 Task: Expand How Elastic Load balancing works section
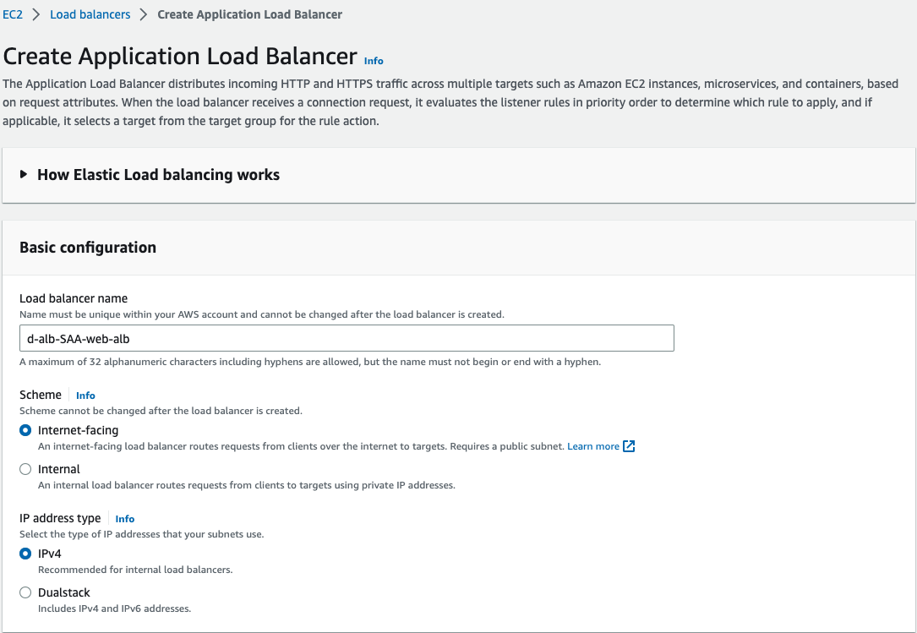pos(24,175)
